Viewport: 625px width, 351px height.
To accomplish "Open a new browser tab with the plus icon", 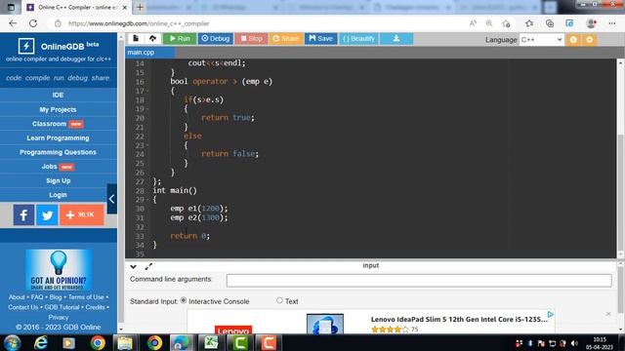I will pos(140,7).
